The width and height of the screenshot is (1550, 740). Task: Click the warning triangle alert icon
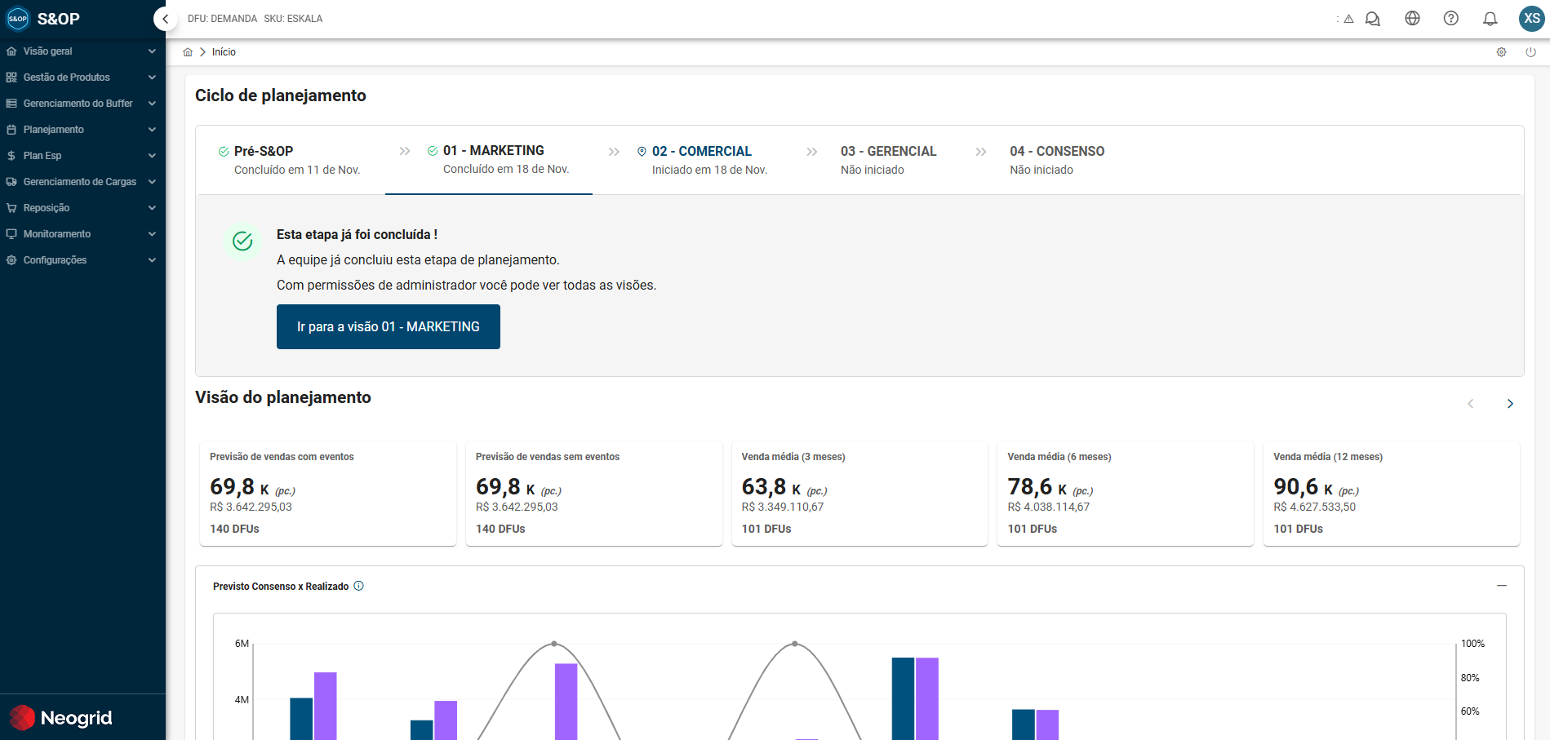coord(1348,19)
